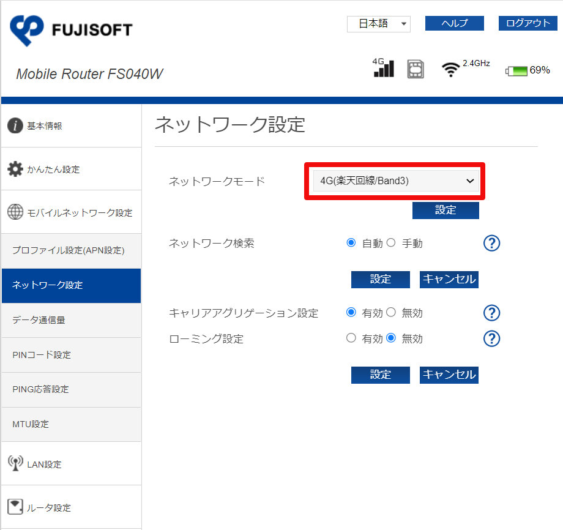Open ルータ設定 menu item
This screenshot has height=530, width=563.
click(71, 507)
